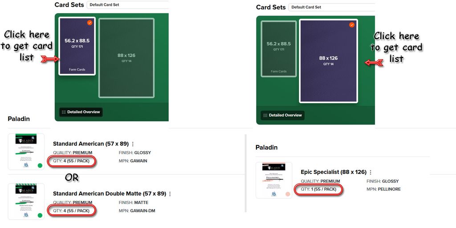Open the three-dot menu next to Epic Specialist

[x=370, y=172]
